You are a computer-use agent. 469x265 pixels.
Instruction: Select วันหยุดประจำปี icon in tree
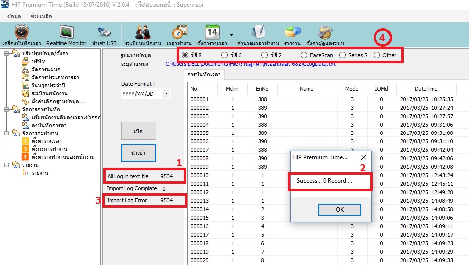coord(25,85)
